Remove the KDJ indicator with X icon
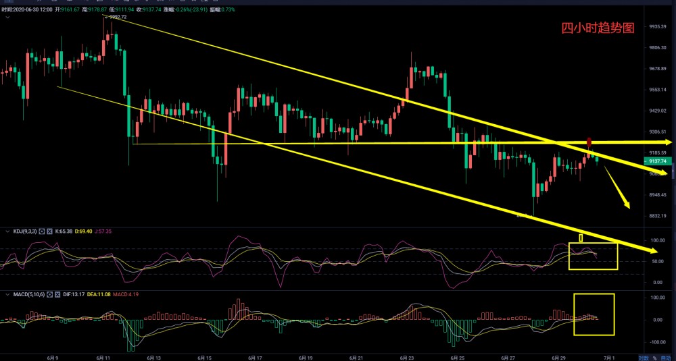This screenshot has width=676, height=361. click(x=50, y=231)
